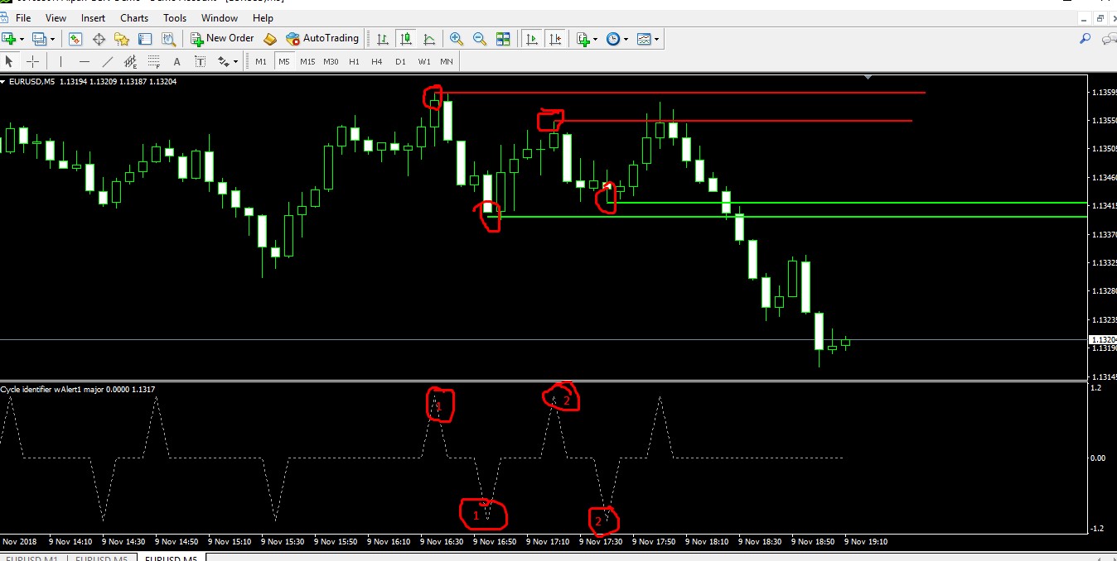Viewport: 1117px width, 561px height.
Task: Open the File menu
Action: [23, 17]
